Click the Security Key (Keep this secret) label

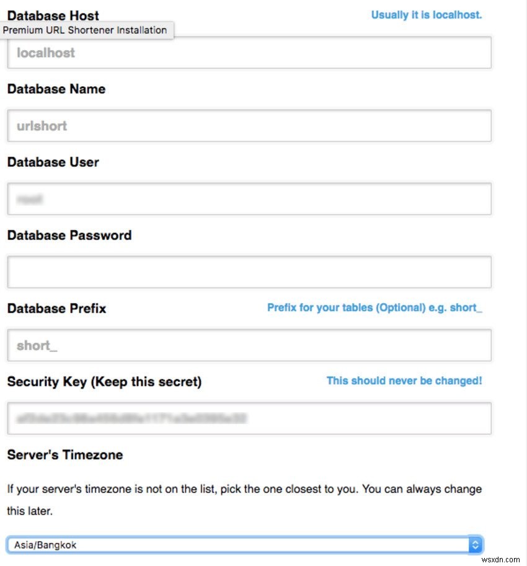(104, 381)
